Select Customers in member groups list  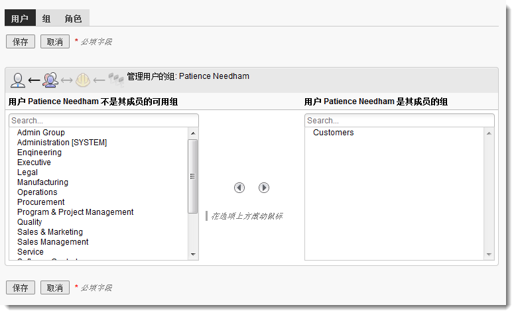(334, 133)
